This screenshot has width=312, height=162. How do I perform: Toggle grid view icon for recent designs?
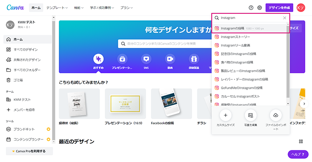click(301, 142)
